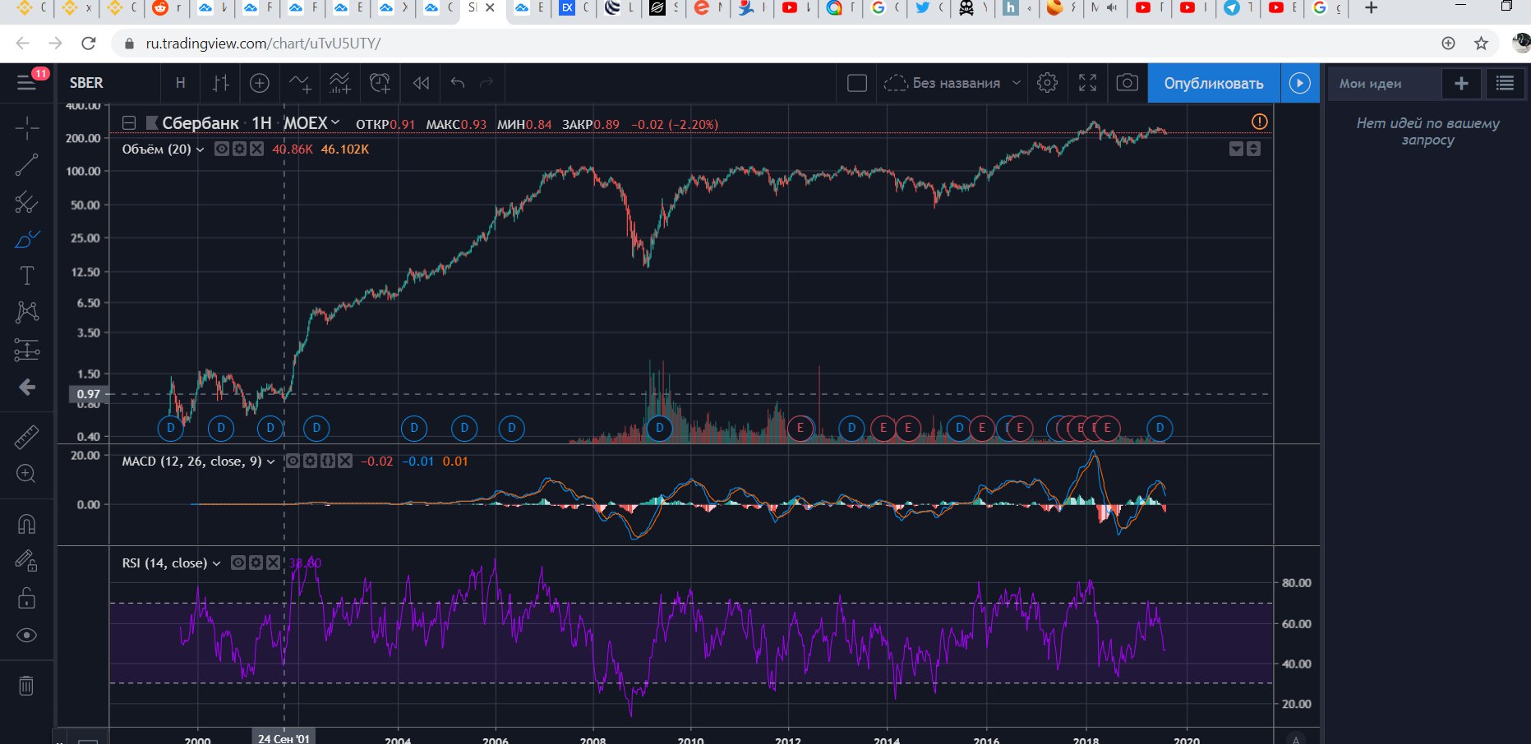Open chart settings gear
Image resolution: width=1531 pixels, height=744 pixels.
click(1047, 83)
